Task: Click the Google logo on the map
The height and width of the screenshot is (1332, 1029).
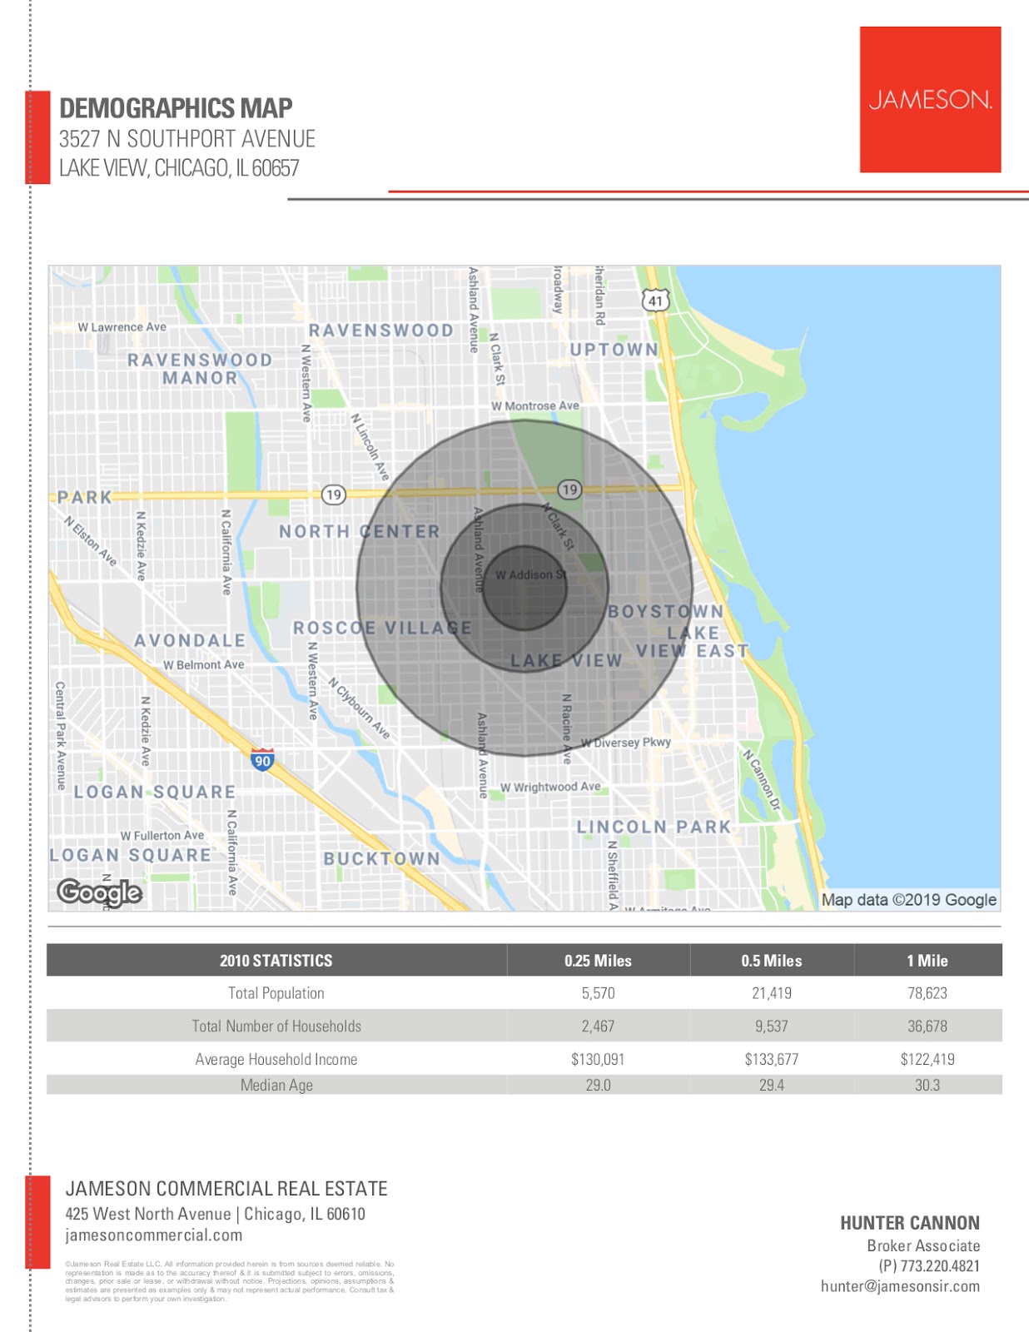Action: (x=99, y=892)
